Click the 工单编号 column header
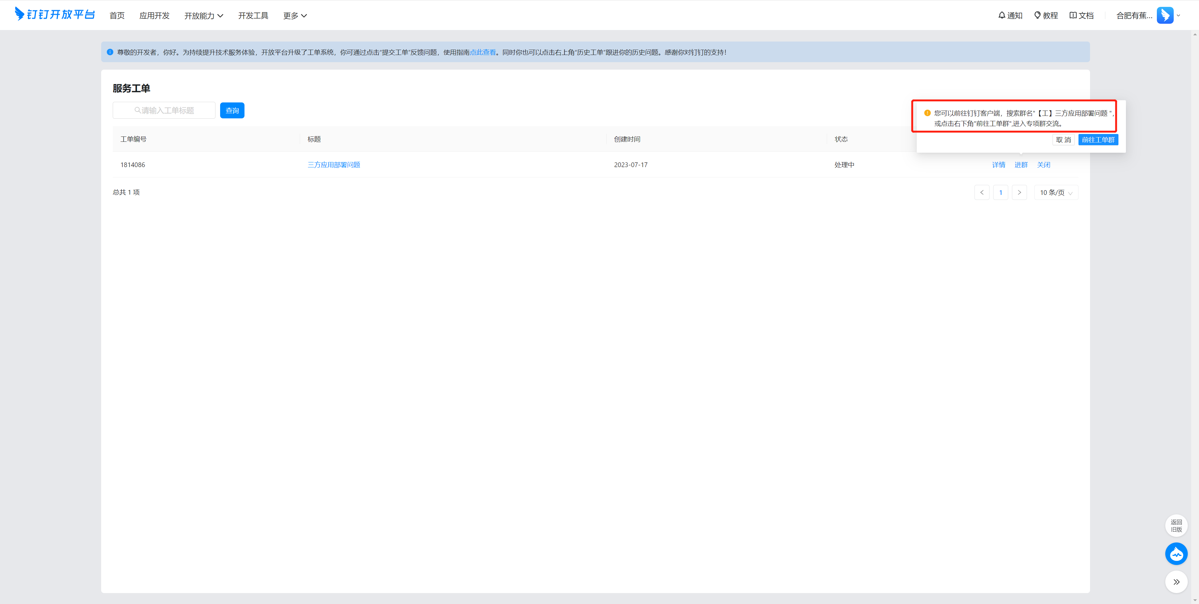The width and height of the screenshot is (1199, 604). coord(134,139)
